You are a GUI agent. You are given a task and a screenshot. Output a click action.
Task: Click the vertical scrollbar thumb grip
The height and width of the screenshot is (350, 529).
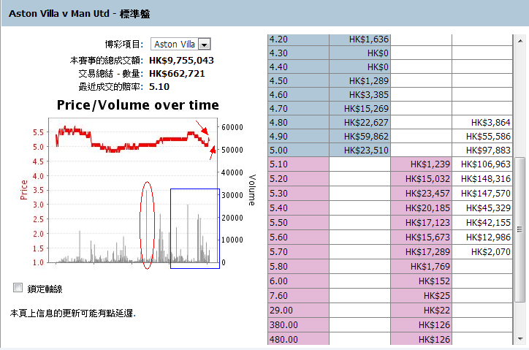coord(520,229)
